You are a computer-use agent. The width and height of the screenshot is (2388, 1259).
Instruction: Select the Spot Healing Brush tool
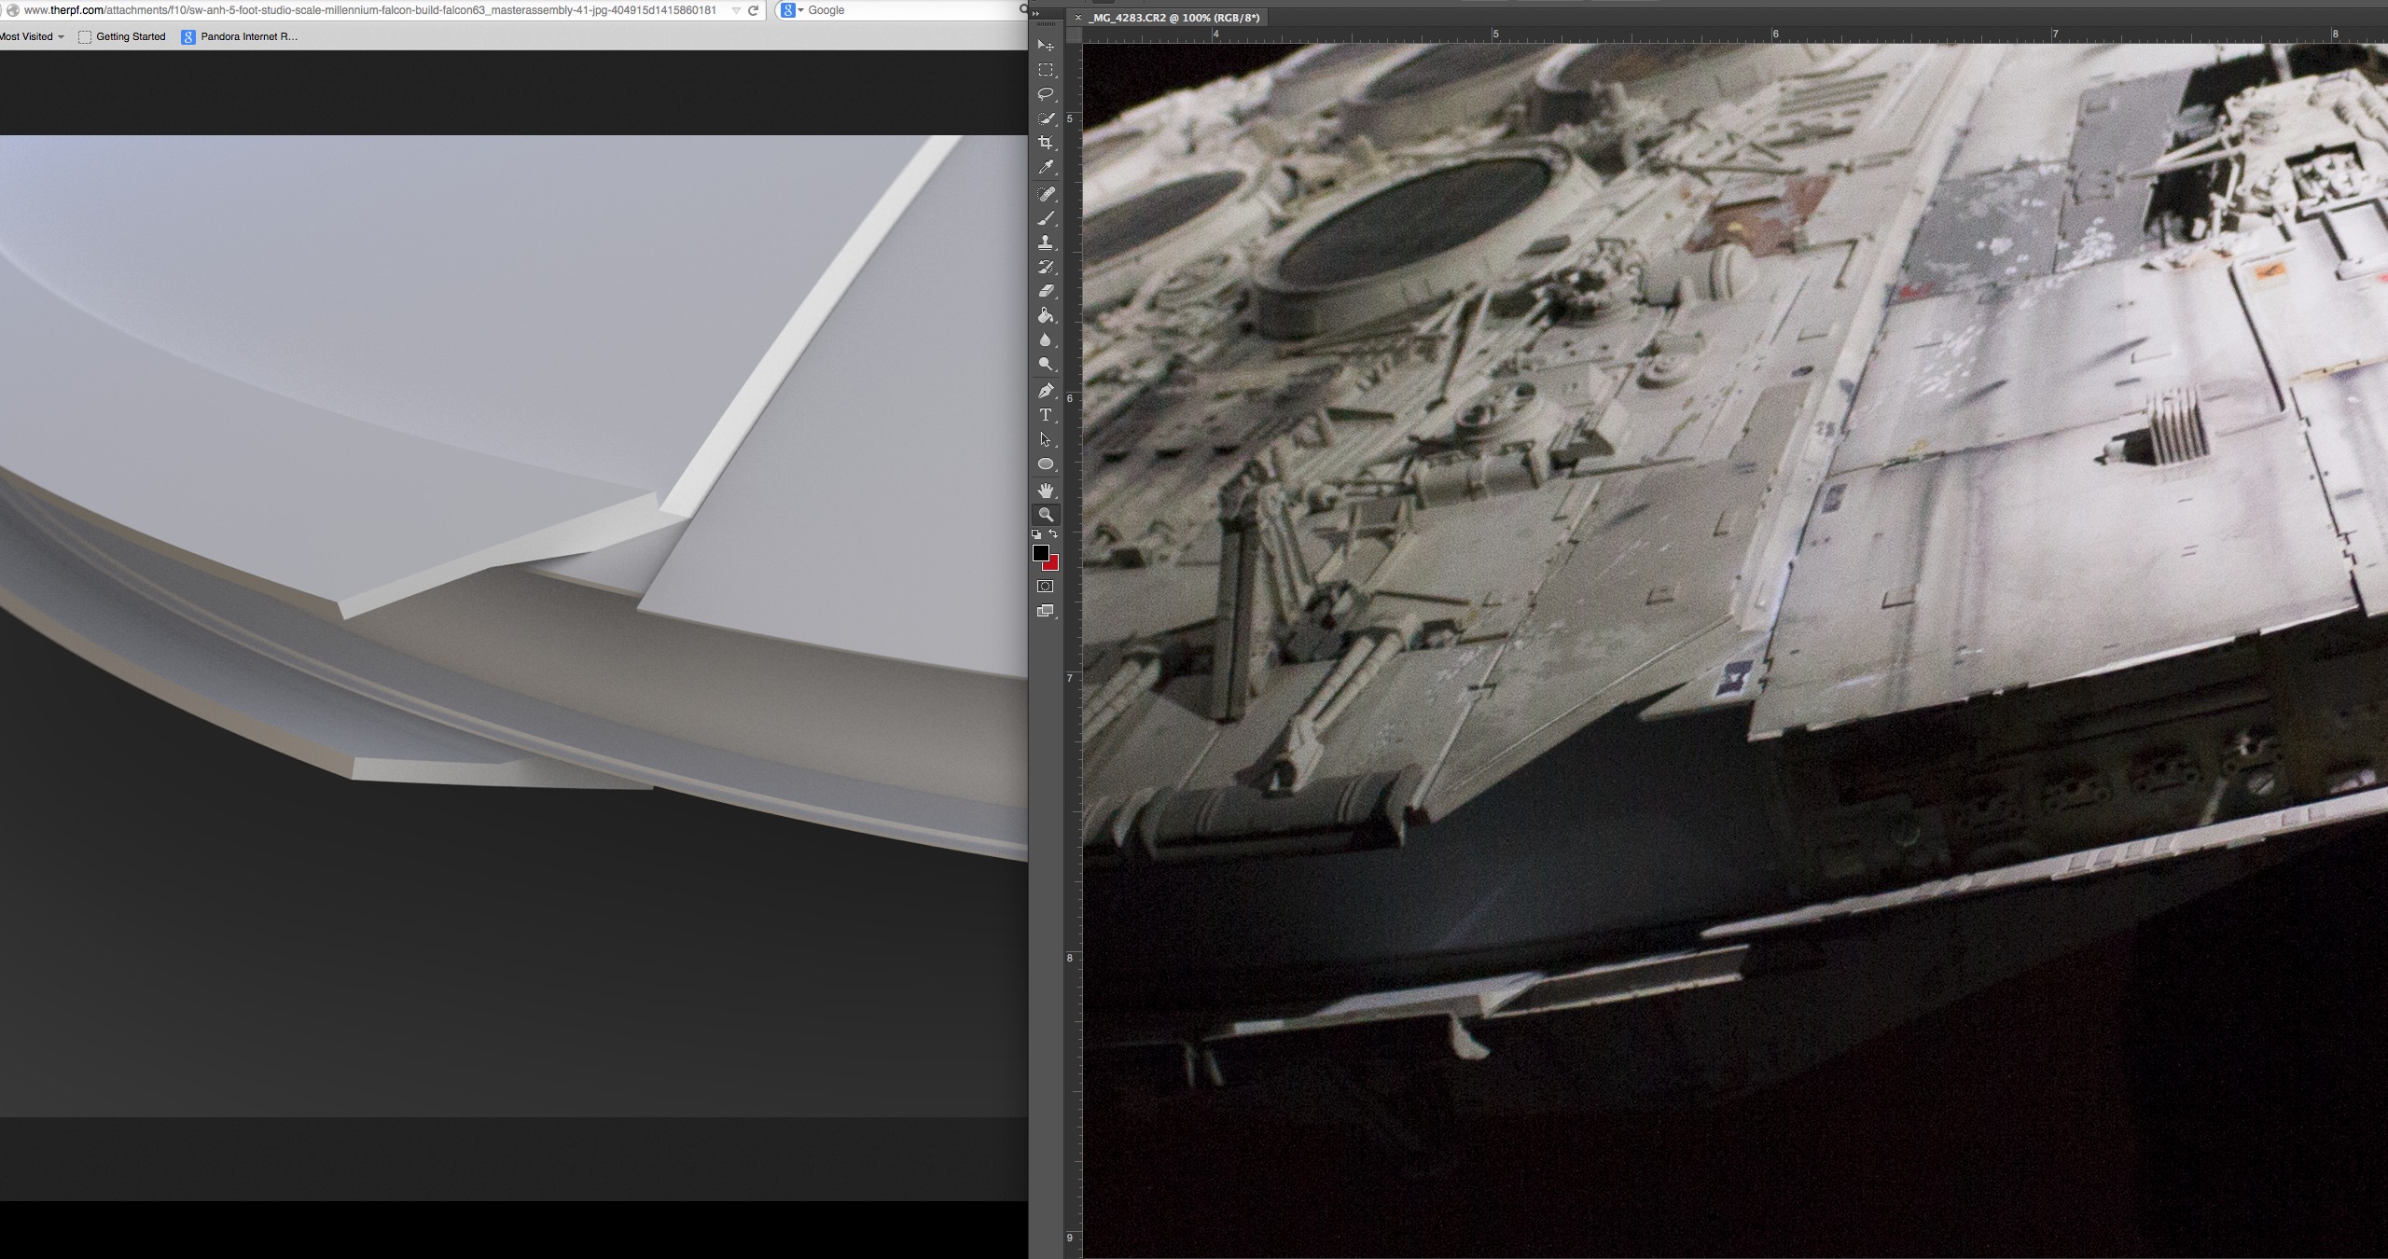click(1046, 194)
